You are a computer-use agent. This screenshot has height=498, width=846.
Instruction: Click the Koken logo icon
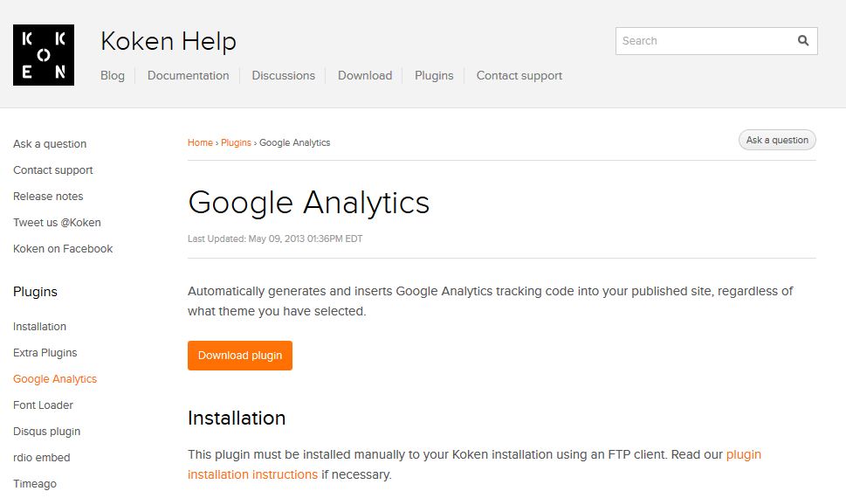coord(44,55)
